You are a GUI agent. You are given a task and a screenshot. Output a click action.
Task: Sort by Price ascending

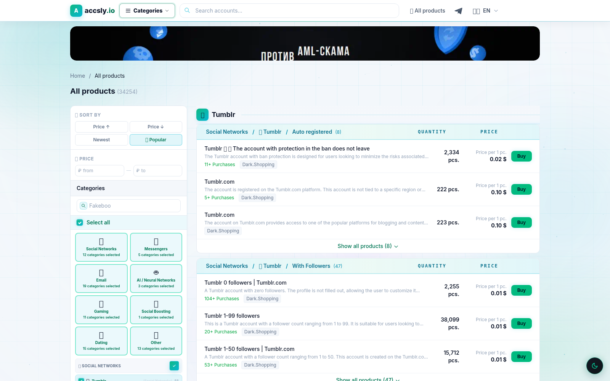(x=101, y=127)
